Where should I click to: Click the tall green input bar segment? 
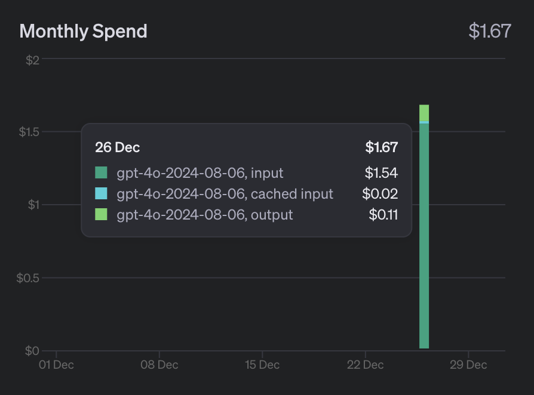tap(424, 236)
